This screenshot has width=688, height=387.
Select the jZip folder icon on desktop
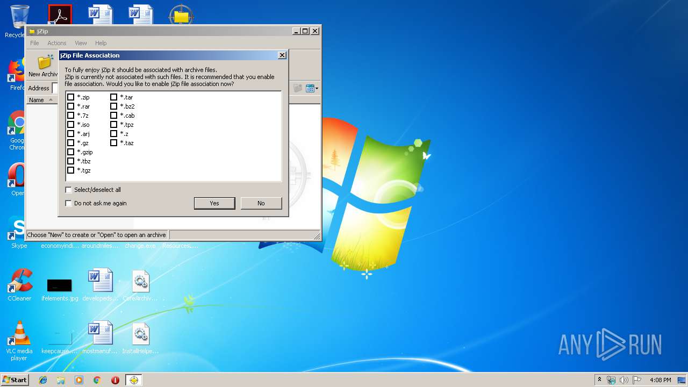(x=181, y=15)
